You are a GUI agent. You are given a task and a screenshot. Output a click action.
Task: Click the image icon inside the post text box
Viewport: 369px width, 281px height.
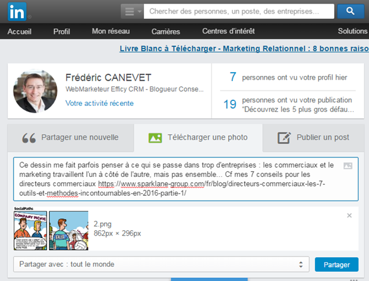[348, 165]
